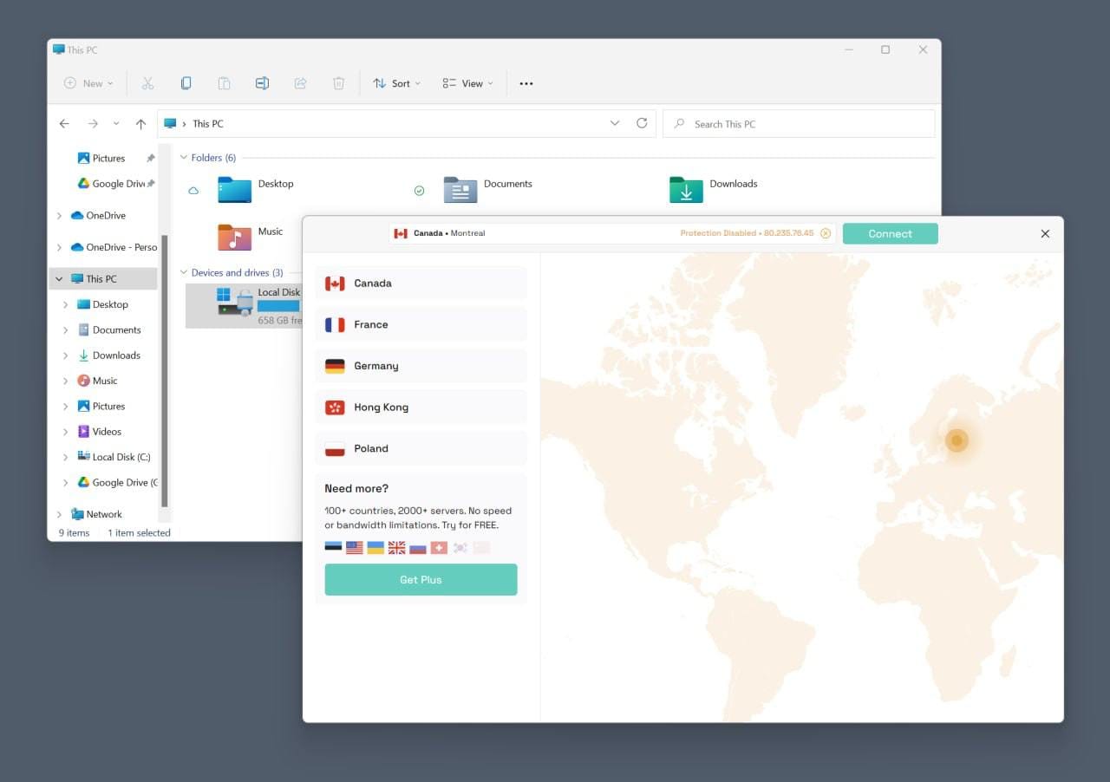Screen dimensions: 1110x782
Task: Close the VPN window with the X
Action: 1045,233
